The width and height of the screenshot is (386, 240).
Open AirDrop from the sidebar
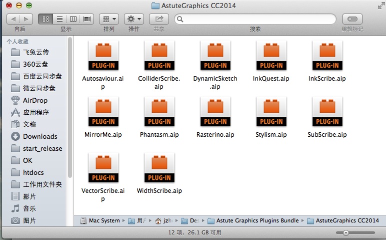coord(35,100)
